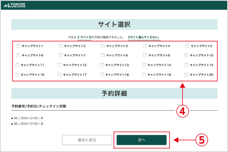Choose the キャンプサイト9 checkbox
Viewport: 228px width, 152px height.
(x=145, y=56)
